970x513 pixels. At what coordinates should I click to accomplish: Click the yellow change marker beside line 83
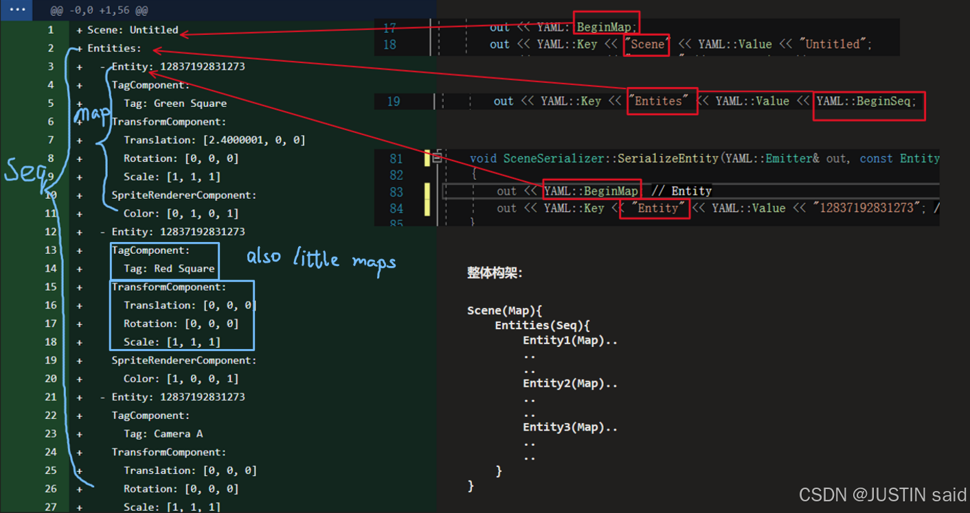(x=427, y=191)
